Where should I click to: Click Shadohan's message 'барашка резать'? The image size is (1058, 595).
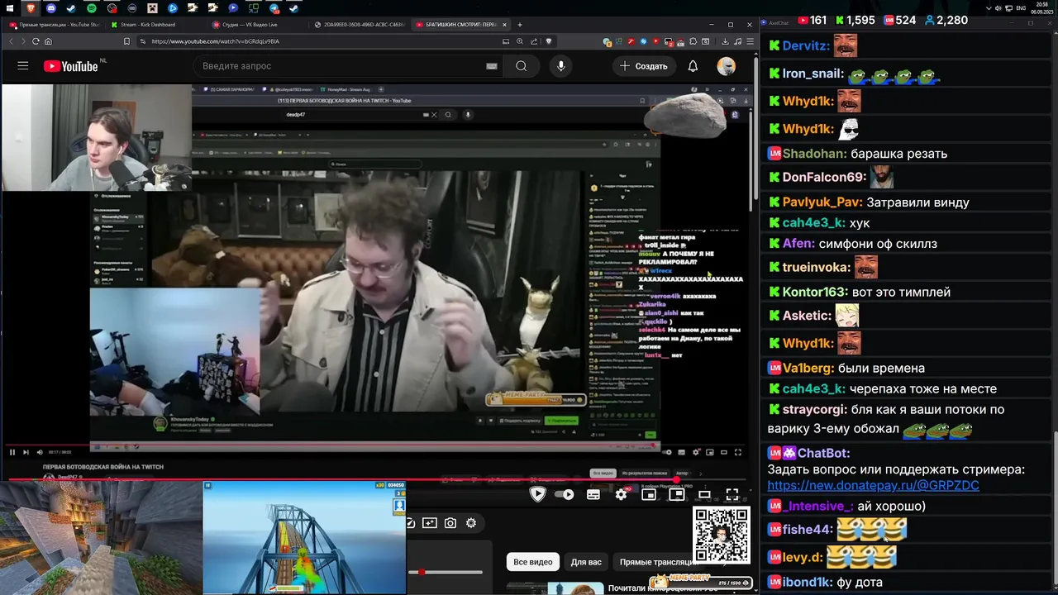point(898,154)
